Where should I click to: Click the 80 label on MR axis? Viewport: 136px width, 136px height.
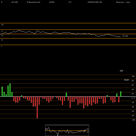point(133,81)
